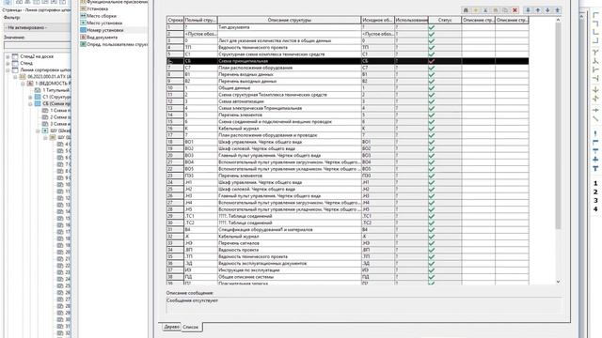Select the digit 4 icon in right toolbar
602x338 pixels.
pyautogui.click(x=595, y=208)
